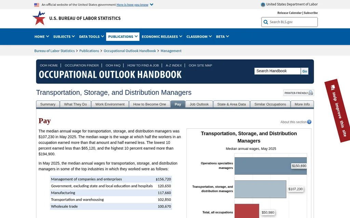
Task: Switch to the Summary tab
Action: (x=48, y=104)
